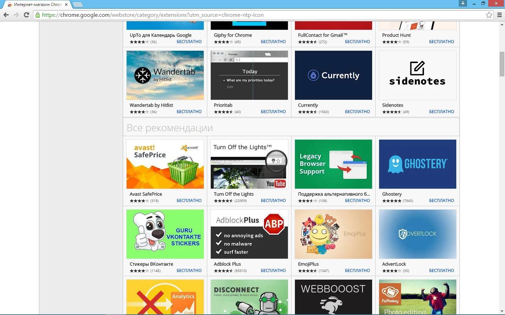Click the address bar URL field
Screen dimensions: 505x315
263,15
